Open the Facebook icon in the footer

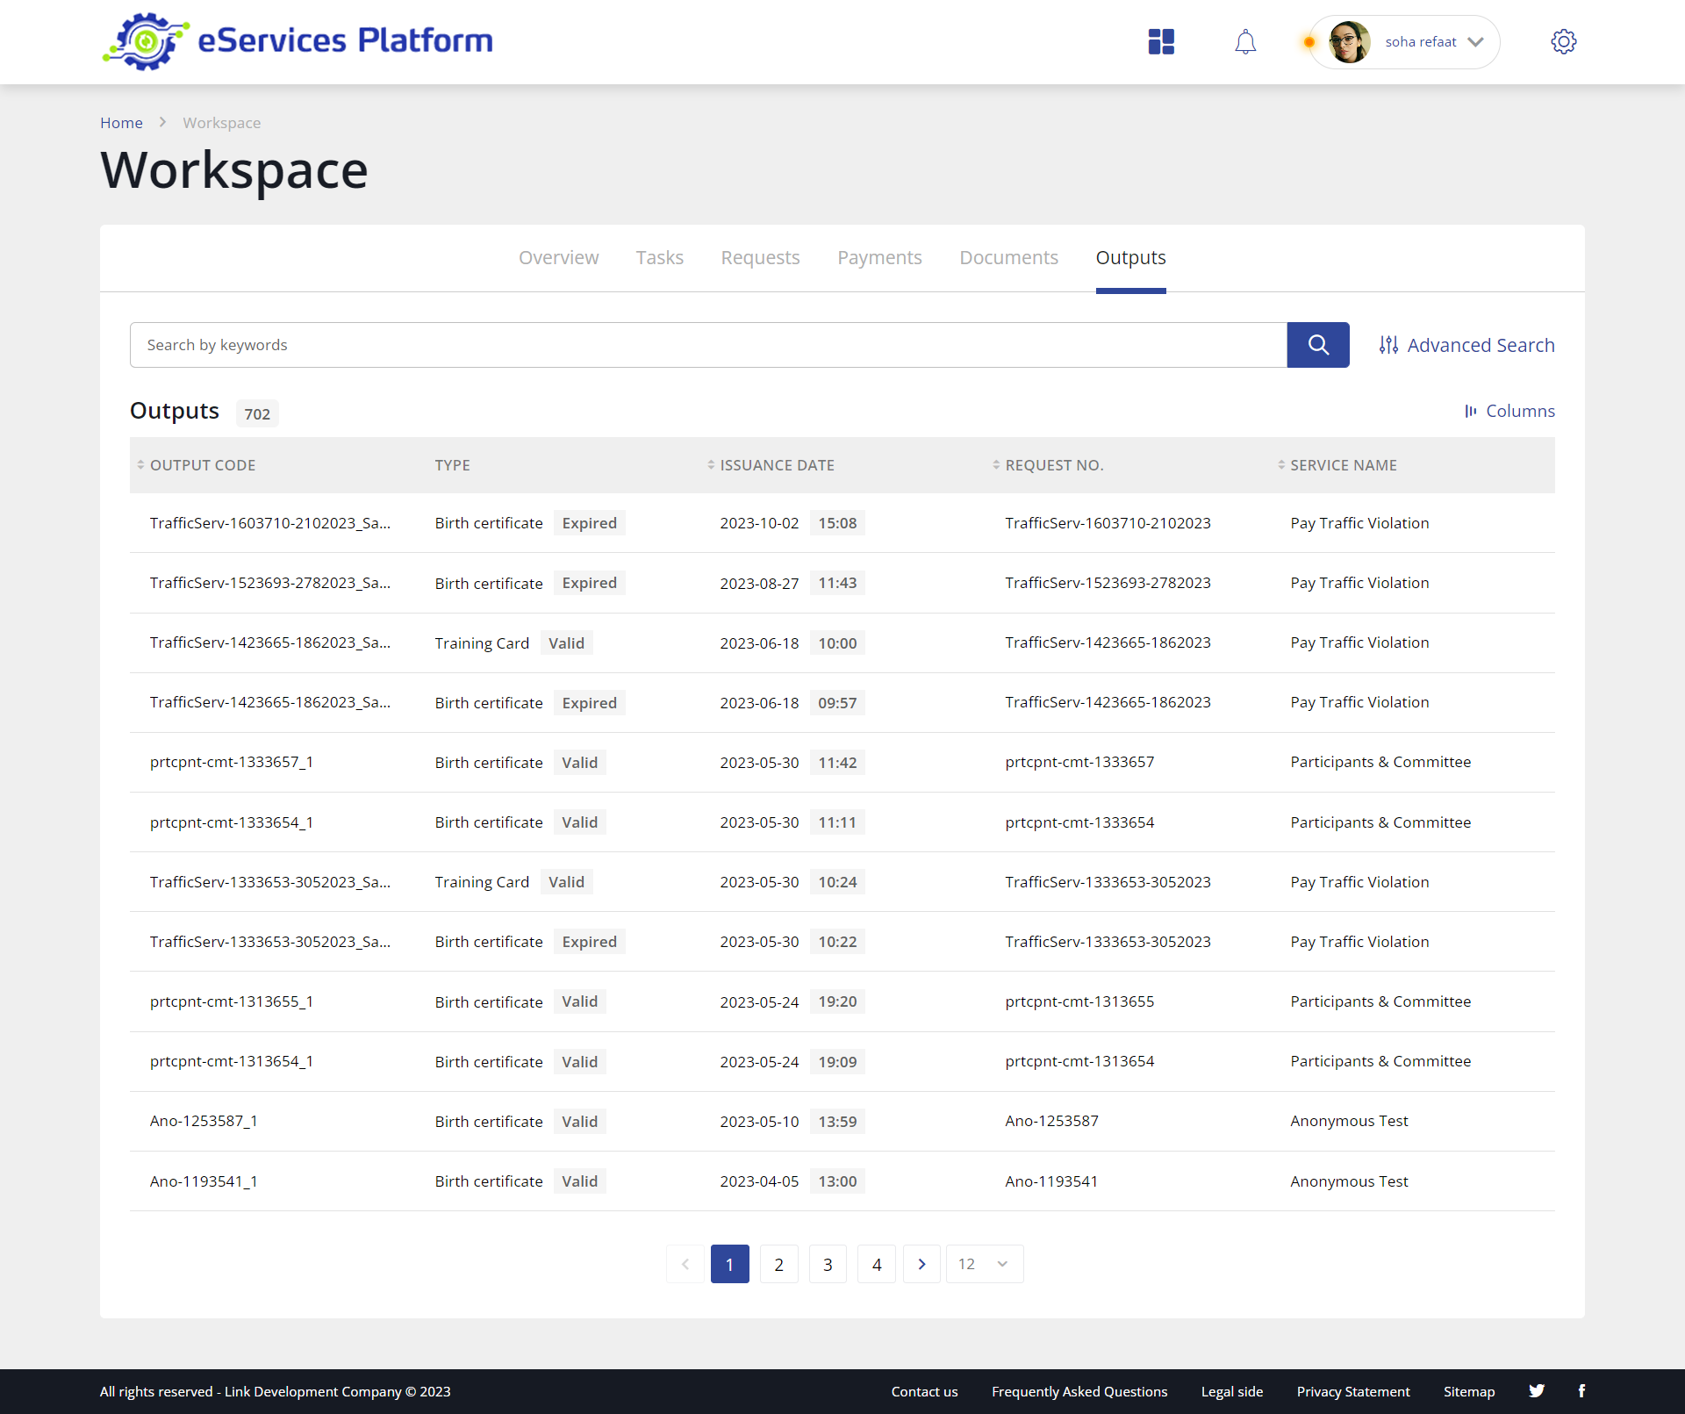(1582, 1391)
